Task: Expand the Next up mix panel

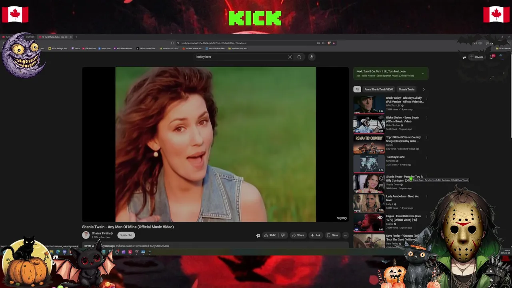Action: click(423, 74)
